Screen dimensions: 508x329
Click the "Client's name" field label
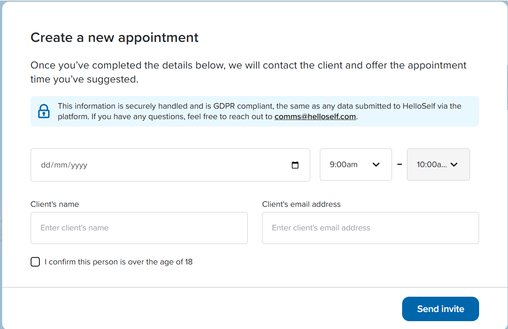tap(55, 204)
